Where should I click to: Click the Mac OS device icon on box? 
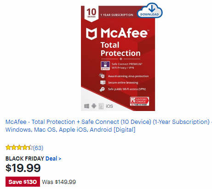101,106
